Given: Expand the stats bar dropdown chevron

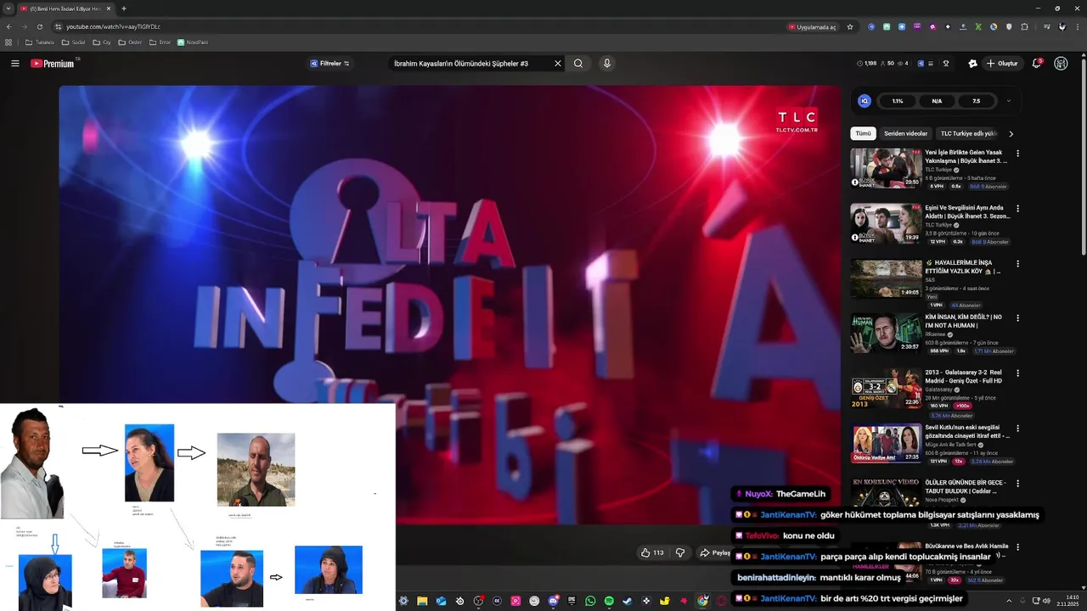Looking at the screenshot, I should coord(1009,101).
